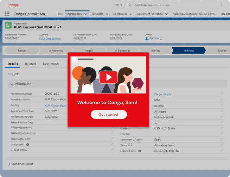This screenshot has width=230, height=177.
Task: Edit the Agreement Category Sales pencil
Action: 222,139
